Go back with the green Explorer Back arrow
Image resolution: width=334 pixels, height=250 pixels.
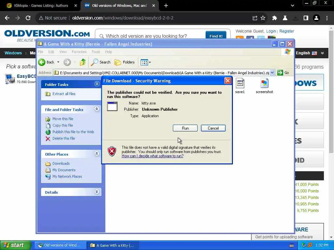click(42, 62)
